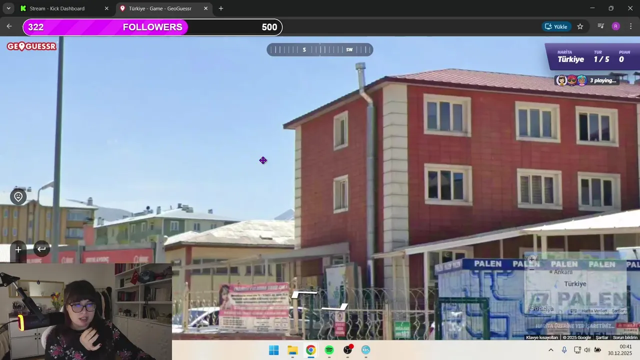Open the mini-map keyboard shortcuts icon

(x=573, y=311)
